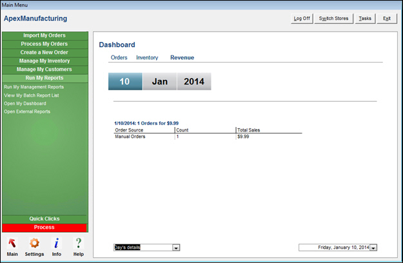Open the Tasks button
Screen dimensions: 403x263
click(x=365, y=19)
